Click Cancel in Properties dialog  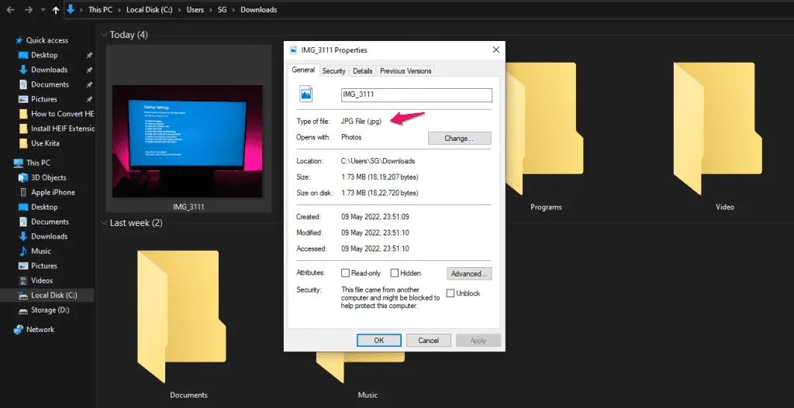tap(428, 340)
